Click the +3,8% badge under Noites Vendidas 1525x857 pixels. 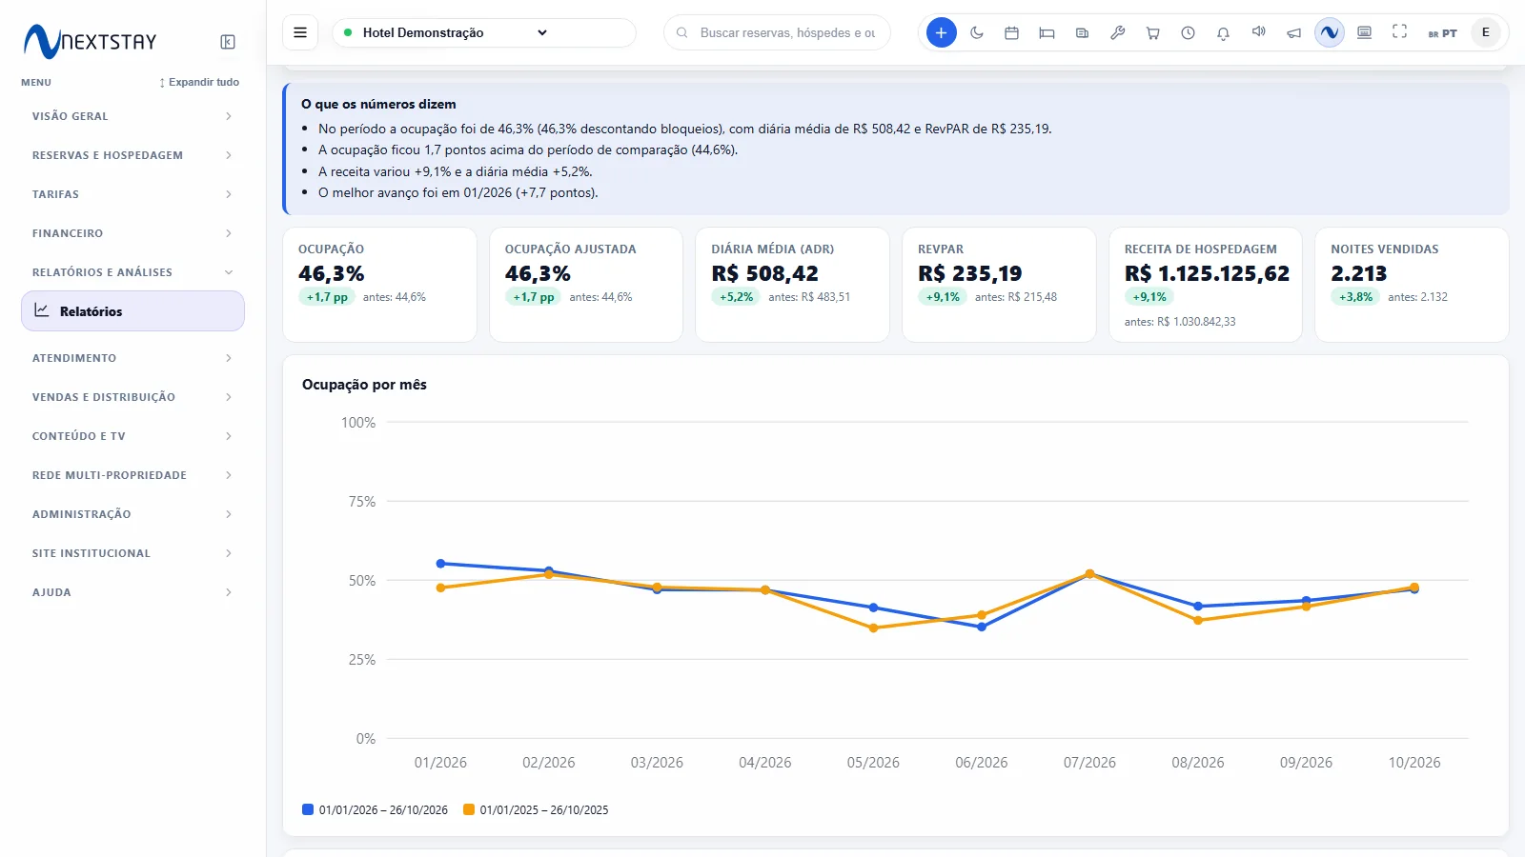coord(1355,297)
